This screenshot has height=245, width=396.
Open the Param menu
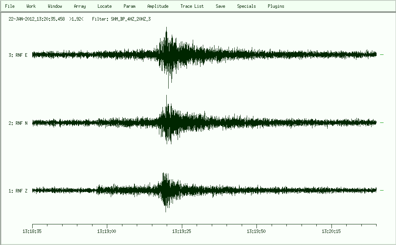pos(129,6)
